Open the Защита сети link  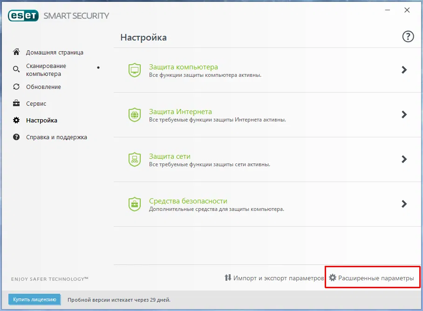[170, 156]
